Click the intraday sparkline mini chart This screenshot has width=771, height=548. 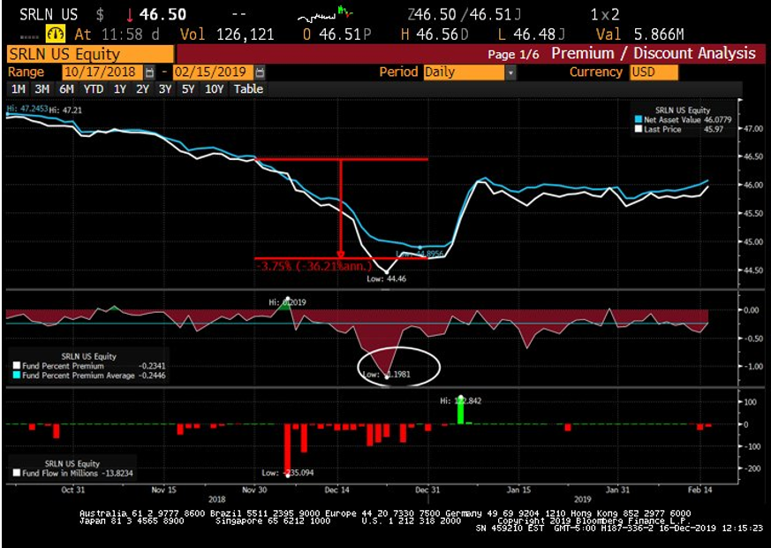(x=326, y=14)
